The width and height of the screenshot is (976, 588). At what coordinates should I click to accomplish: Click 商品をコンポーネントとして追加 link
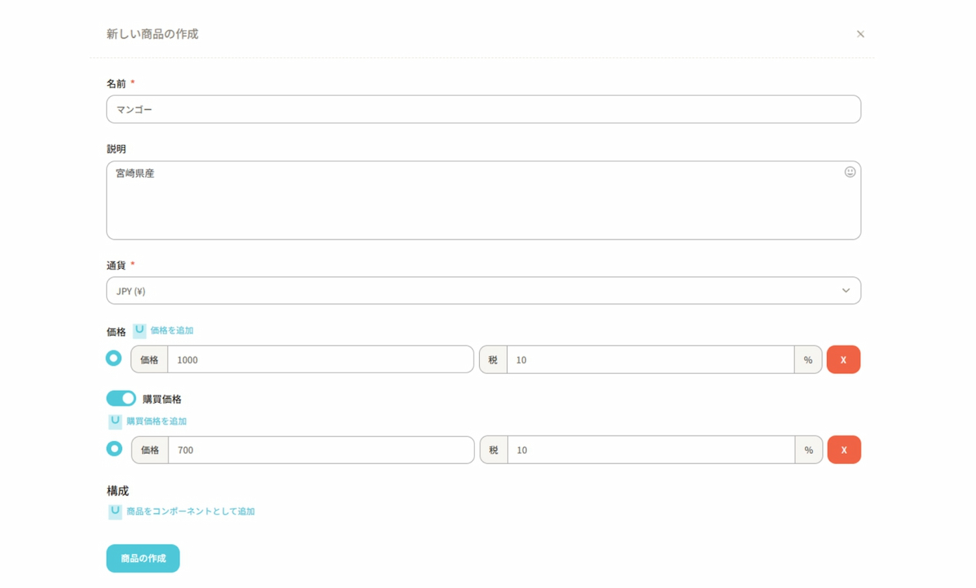191,511
